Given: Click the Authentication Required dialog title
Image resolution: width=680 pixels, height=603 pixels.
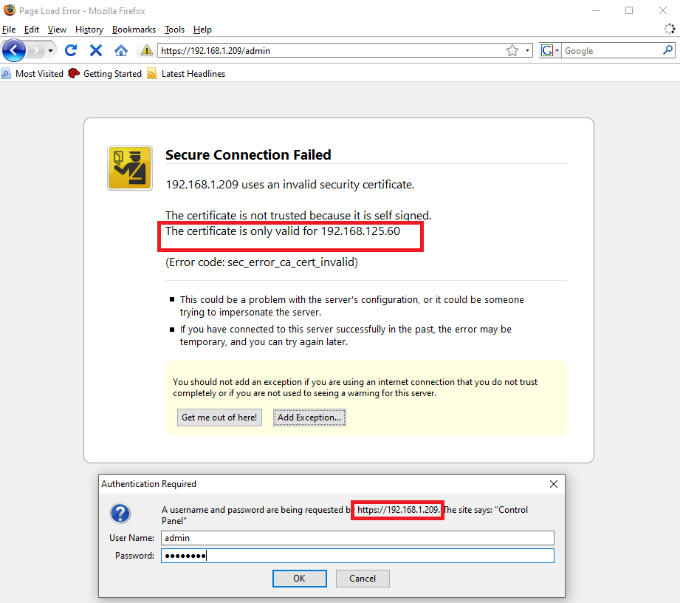Looking at the screenshot, I should pyautogui.click(x=148, y=484).
